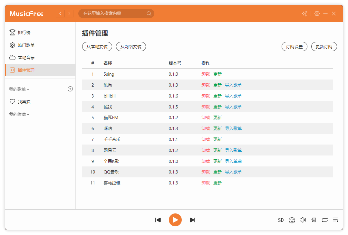Uninstall the 酷我 plugin
This screenshot has height=235, width=348.
click(206, 107)
